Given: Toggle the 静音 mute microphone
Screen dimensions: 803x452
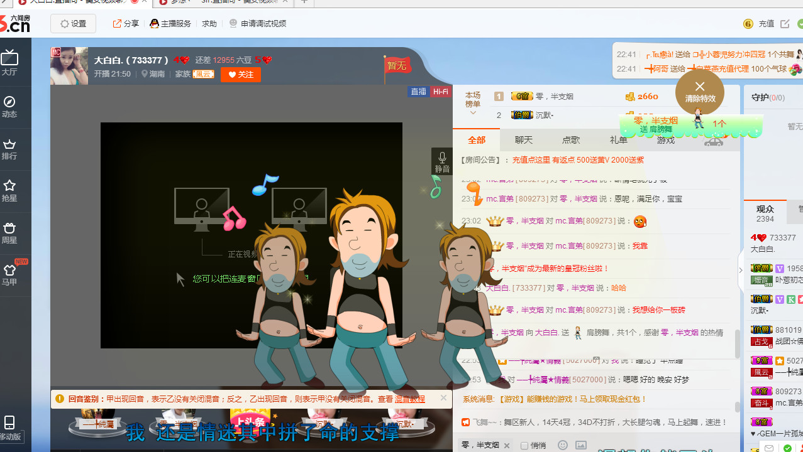Looking at the screenshot, I should [x=442, y=162].
